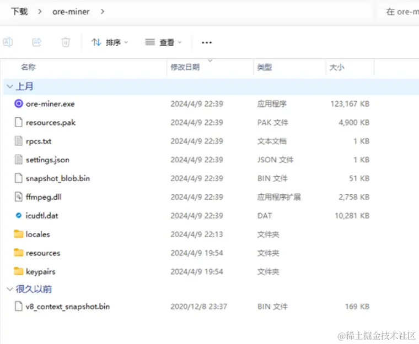This screenshot has height=344, width=419.
Task: Sort by 名称 column header
Action: tap(28, 67)
